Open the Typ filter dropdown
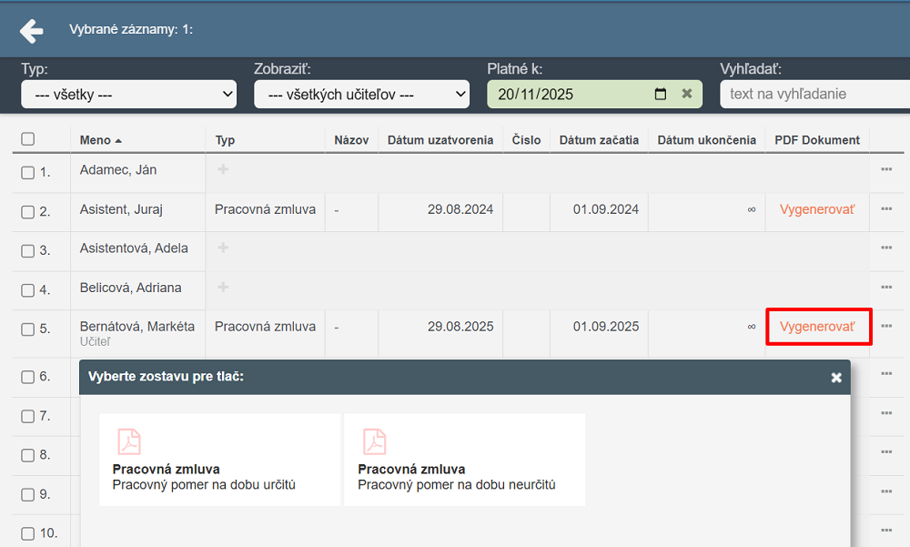The height and width of the screenshot is (547, 910). pyautogui.click(x=128, y=94)
